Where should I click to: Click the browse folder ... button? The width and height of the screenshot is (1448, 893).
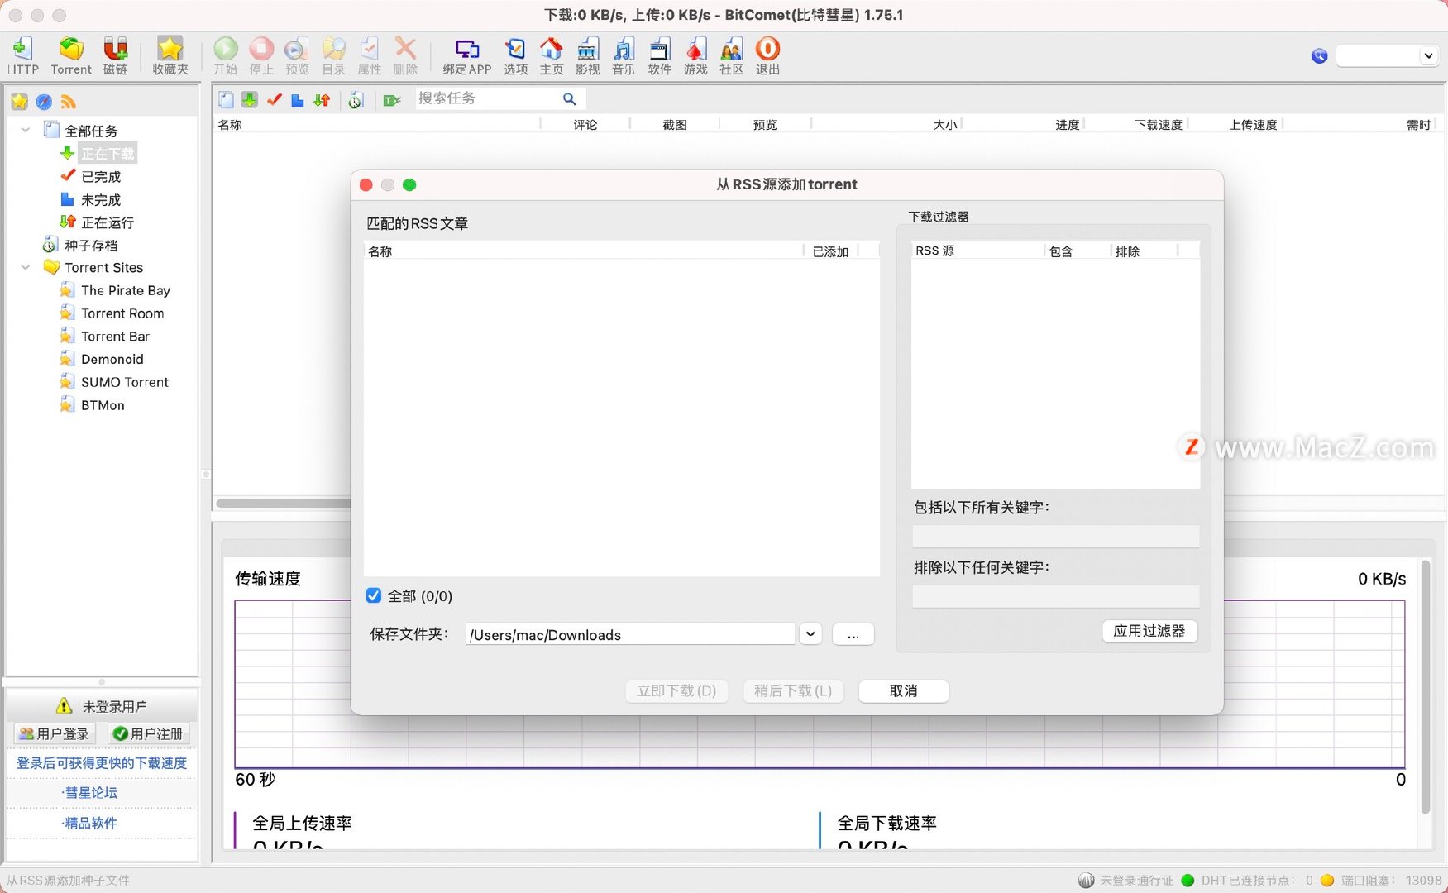(853, 634)
